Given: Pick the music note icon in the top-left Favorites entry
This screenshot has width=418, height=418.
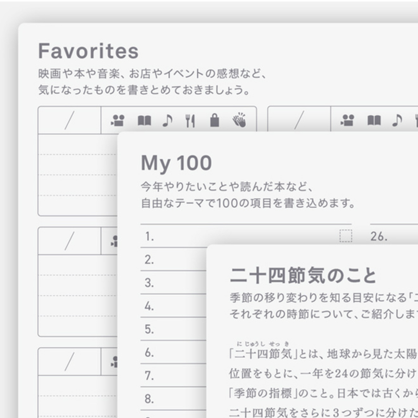Looking at the screenshot, I should tap(167, 121).
